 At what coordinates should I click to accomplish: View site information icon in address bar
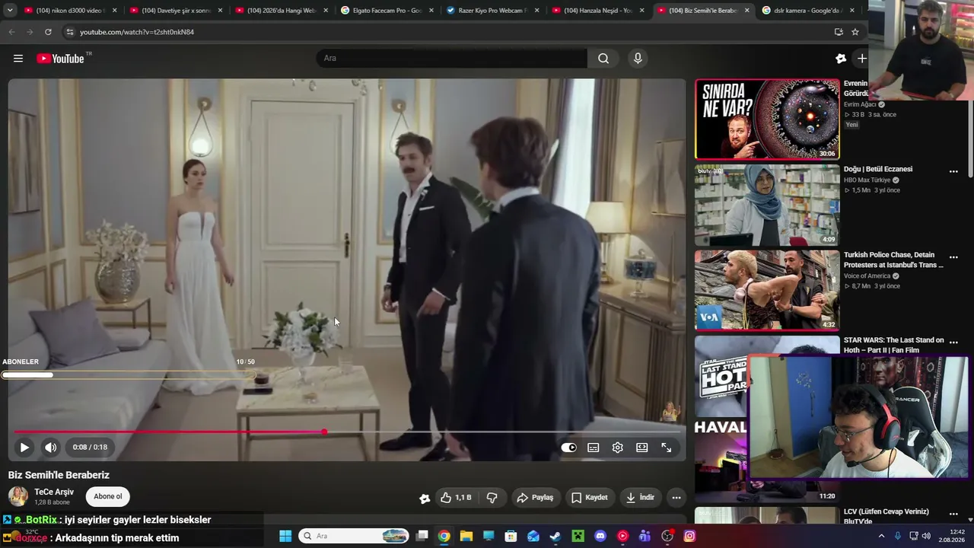[70, 32]
